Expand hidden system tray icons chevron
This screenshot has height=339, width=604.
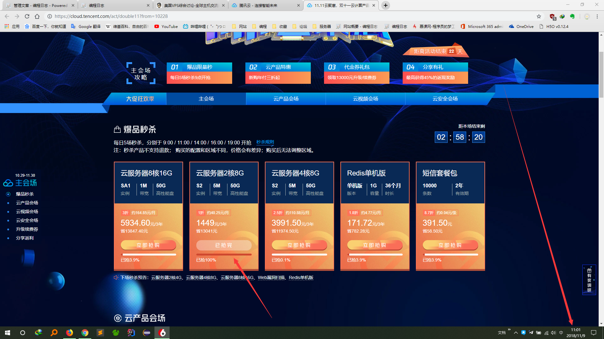[x=516, y=333]
